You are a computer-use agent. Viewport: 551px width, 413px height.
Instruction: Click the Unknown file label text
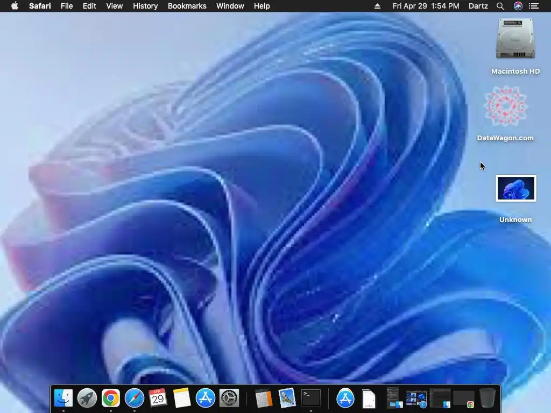pos(515,220)
